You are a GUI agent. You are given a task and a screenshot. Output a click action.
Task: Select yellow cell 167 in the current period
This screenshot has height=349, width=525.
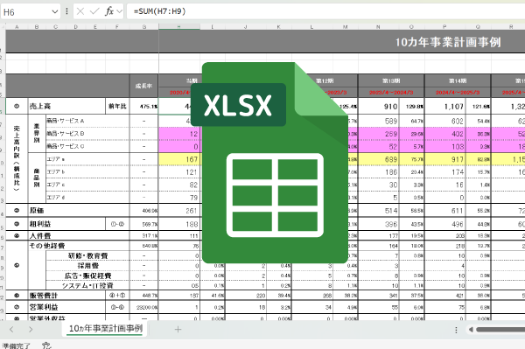pos(179,159)
